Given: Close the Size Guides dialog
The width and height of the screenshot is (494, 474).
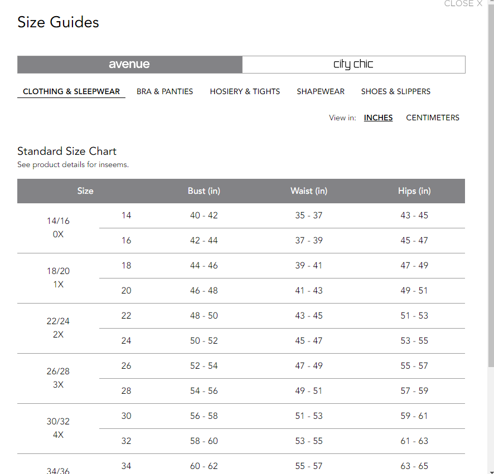Looking at the screenshot, I should point(463,3).
